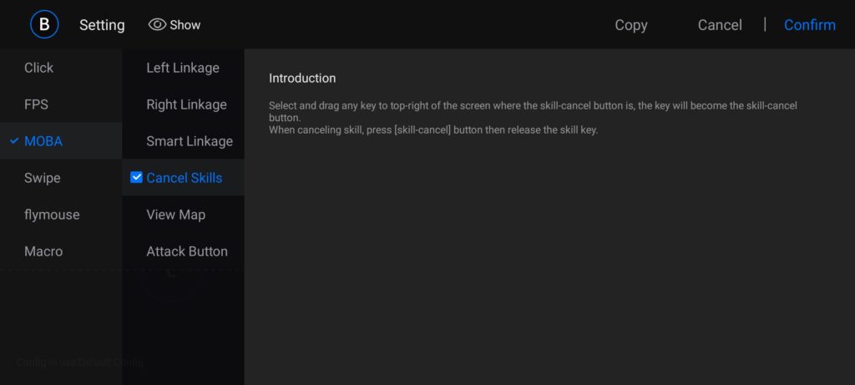Select the Cancel Skills label
Screen dimensions: 855x385
(x=185, y=178)
